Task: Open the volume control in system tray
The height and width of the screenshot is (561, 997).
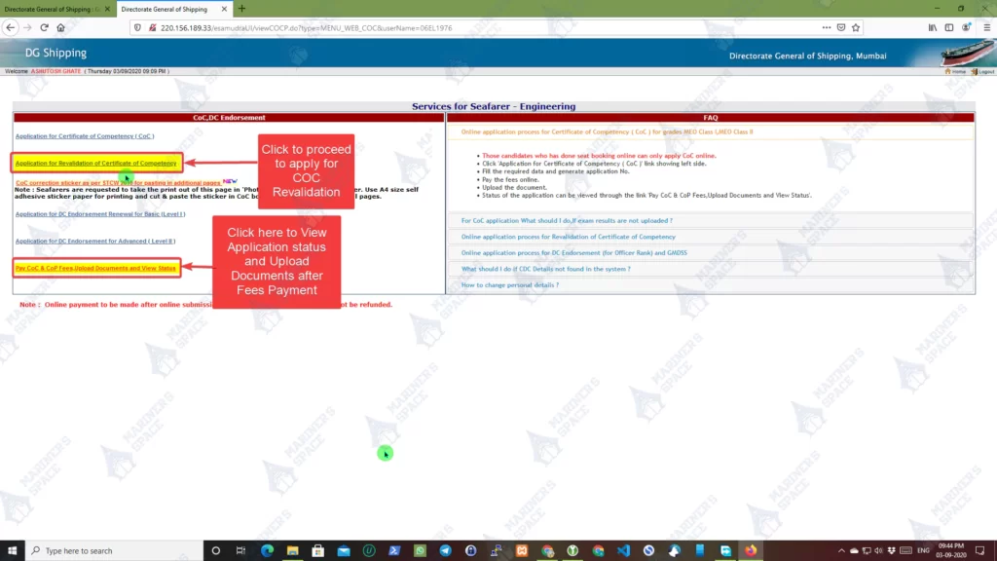Action: coord(879,550)
